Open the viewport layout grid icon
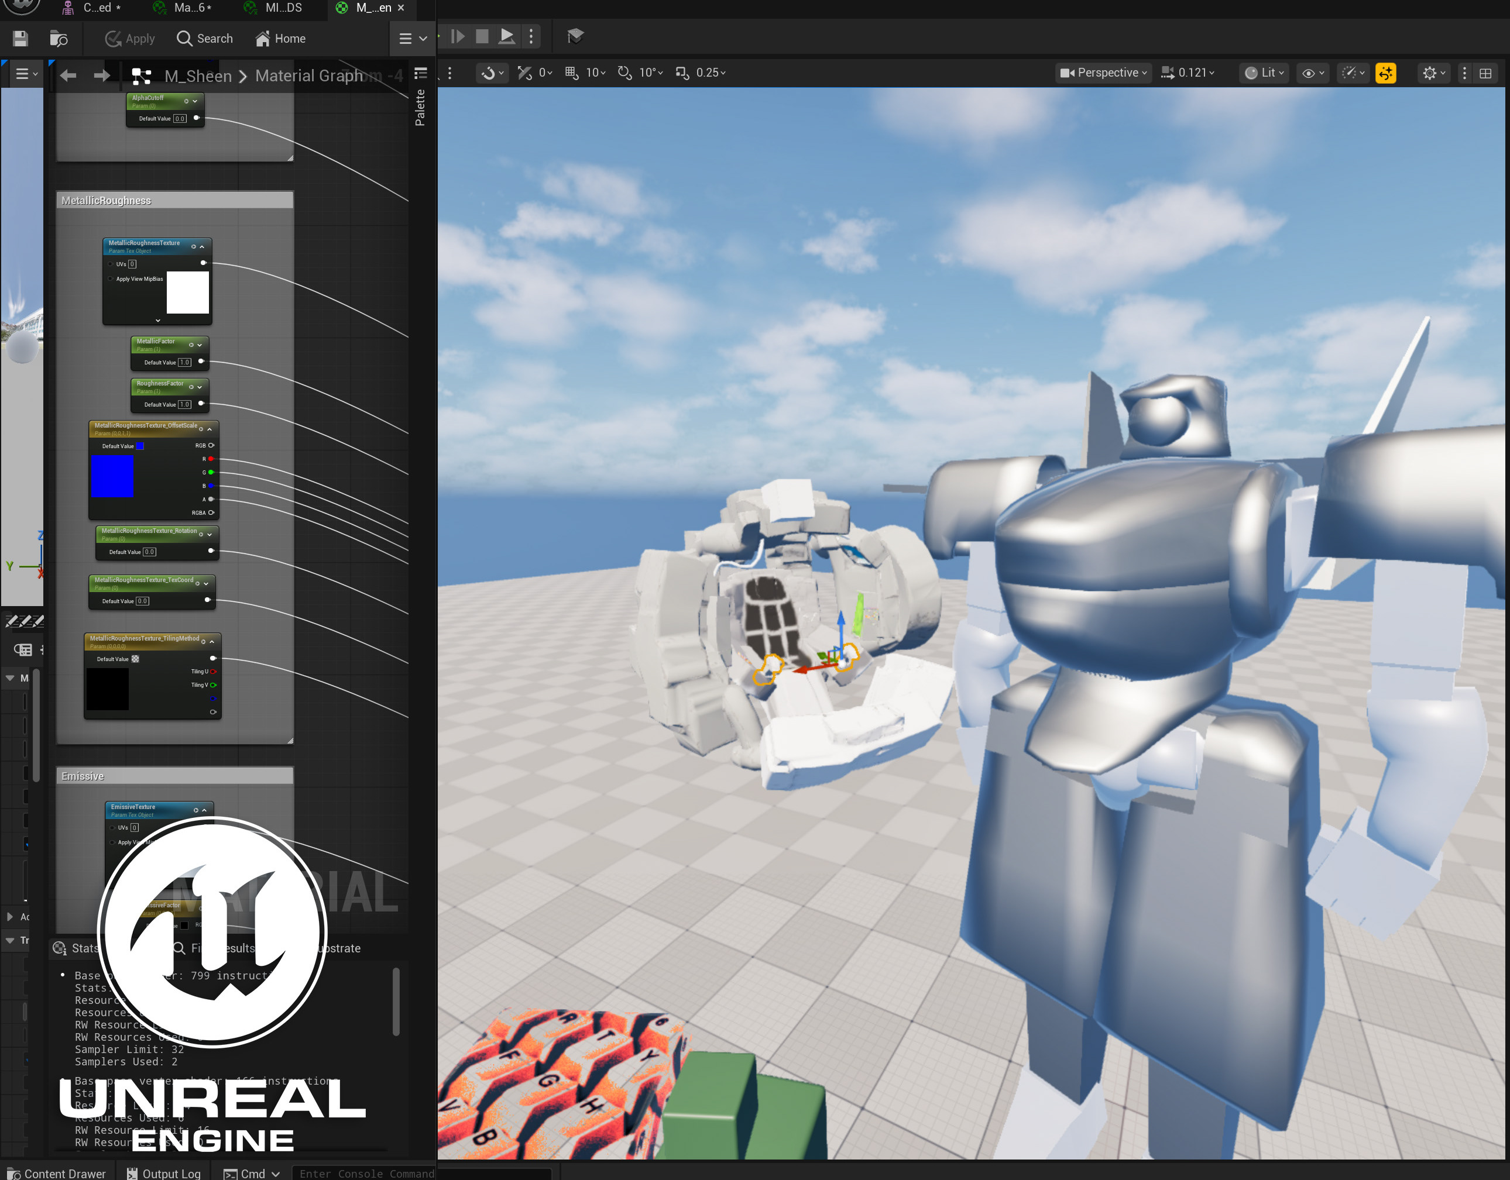The width and height of the screenshot is (1510, 1180). (1485, 73)
